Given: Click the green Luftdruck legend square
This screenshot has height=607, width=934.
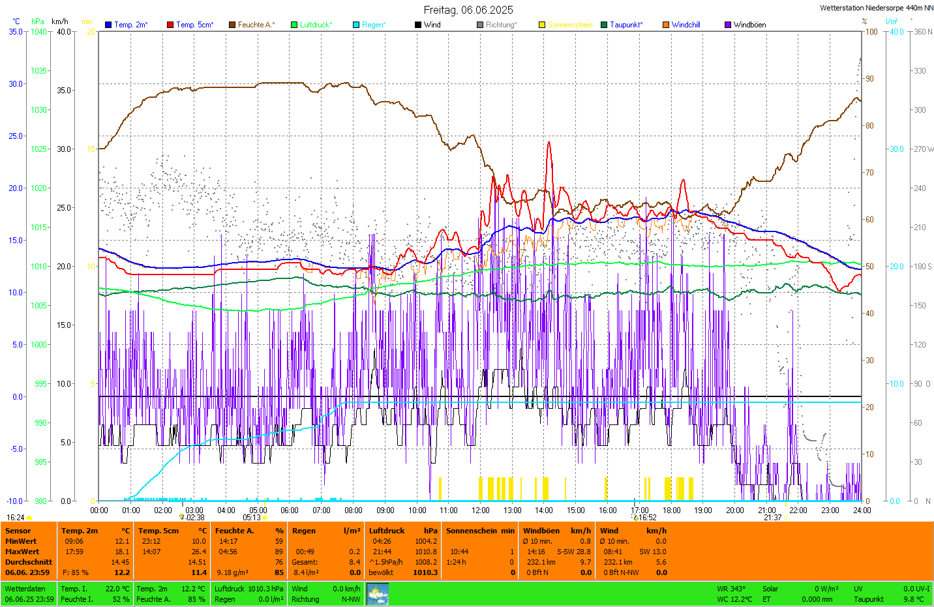Looking at the screenshot, I should point(294,25).
